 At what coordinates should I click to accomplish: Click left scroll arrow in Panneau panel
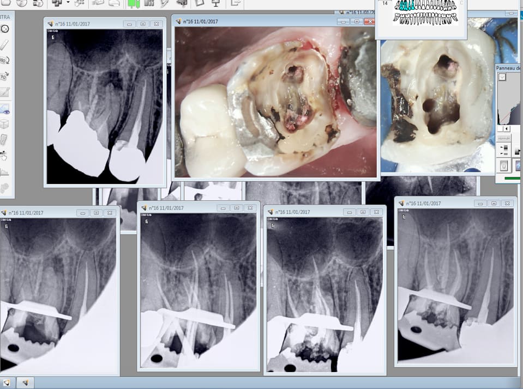pos(506,129)
